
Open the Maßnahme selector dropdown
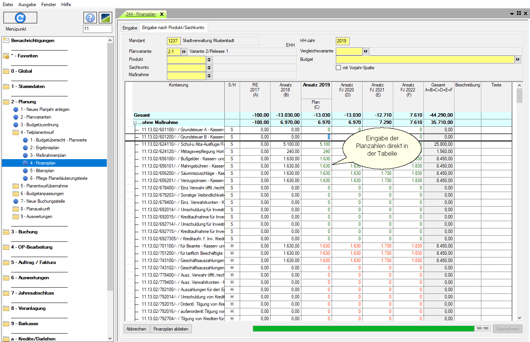click(x=209, y=76)
